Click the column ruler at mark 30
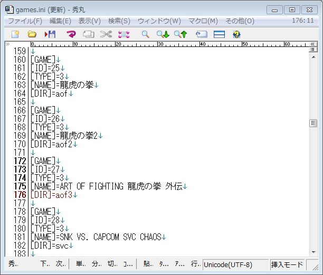323x275 pixels. 160,44
